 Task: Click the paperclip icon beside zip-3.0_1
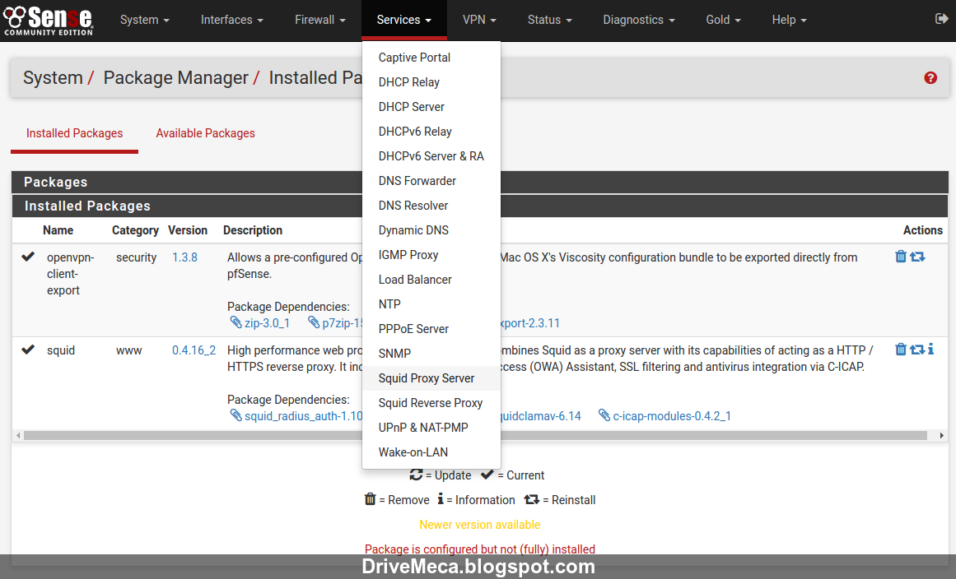tap(236, 322)
